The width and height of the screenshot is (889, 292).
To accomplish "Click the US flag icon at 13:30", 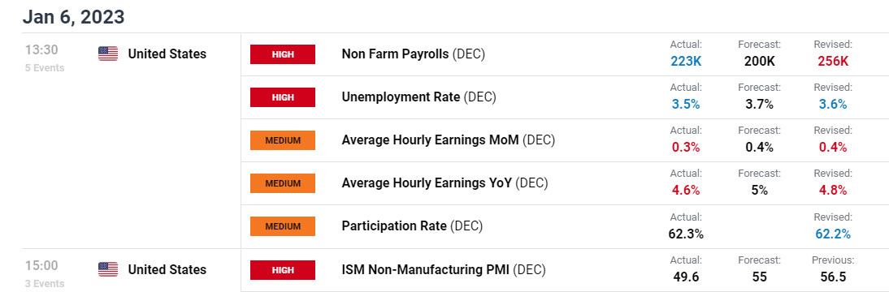I will (108, 54).
